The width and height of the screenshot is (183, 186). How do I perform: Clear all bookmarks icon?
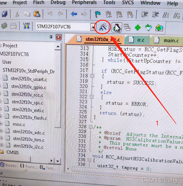(x=130, y=15)
